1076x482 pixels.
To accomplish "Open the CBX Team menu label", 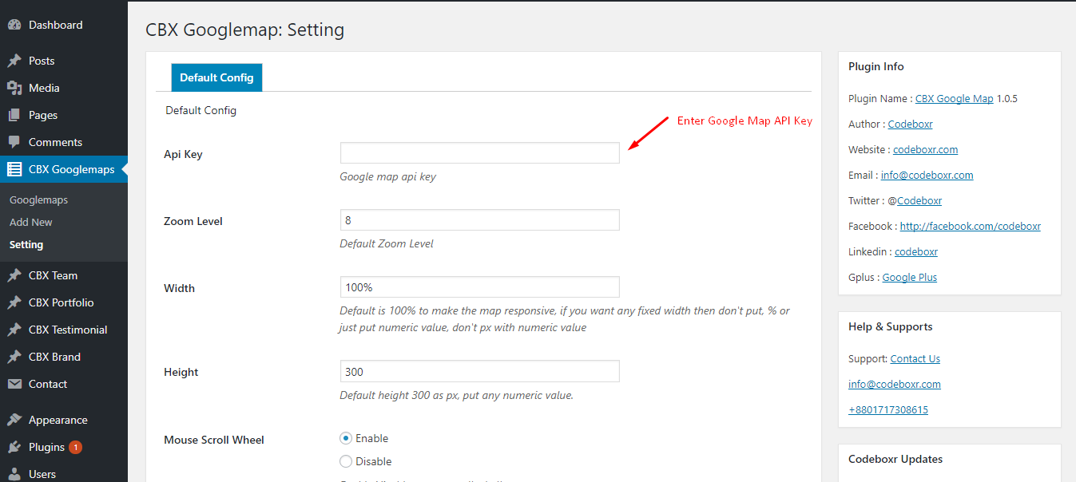I will [x=53, y=275].
